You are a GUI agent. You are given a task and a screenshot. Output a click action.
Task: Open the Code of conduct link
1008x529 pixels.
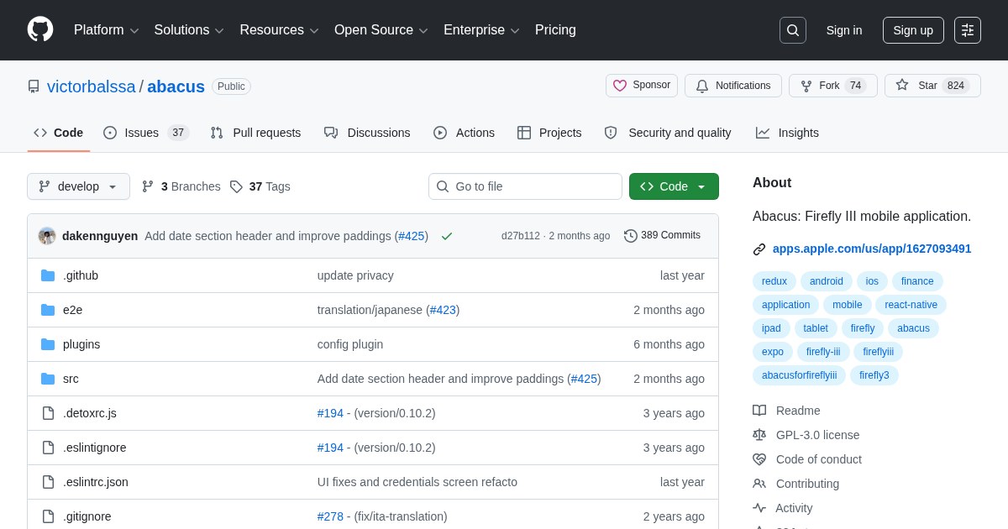807,459
